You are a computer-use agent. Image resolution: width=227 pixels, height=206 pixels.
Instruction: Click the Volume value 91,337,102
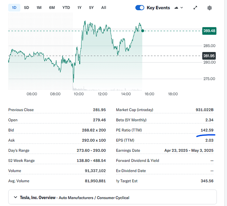[x=95, y=171]
